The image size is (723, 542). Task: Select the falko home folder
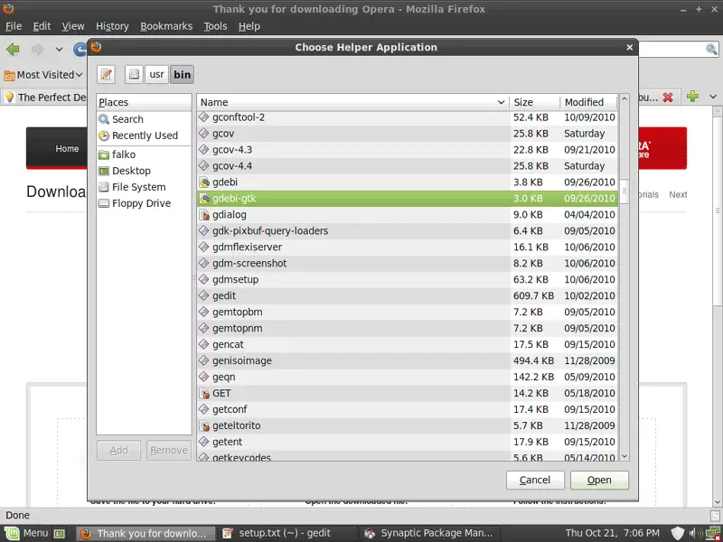click(124, 154)
